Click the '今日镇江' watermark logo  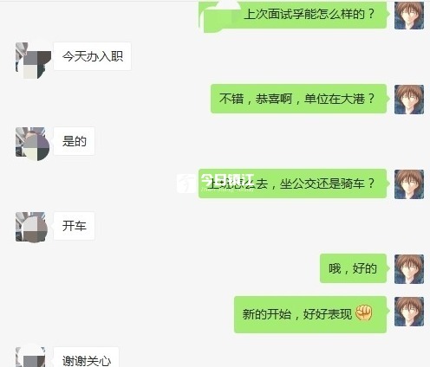click(216, 183)
